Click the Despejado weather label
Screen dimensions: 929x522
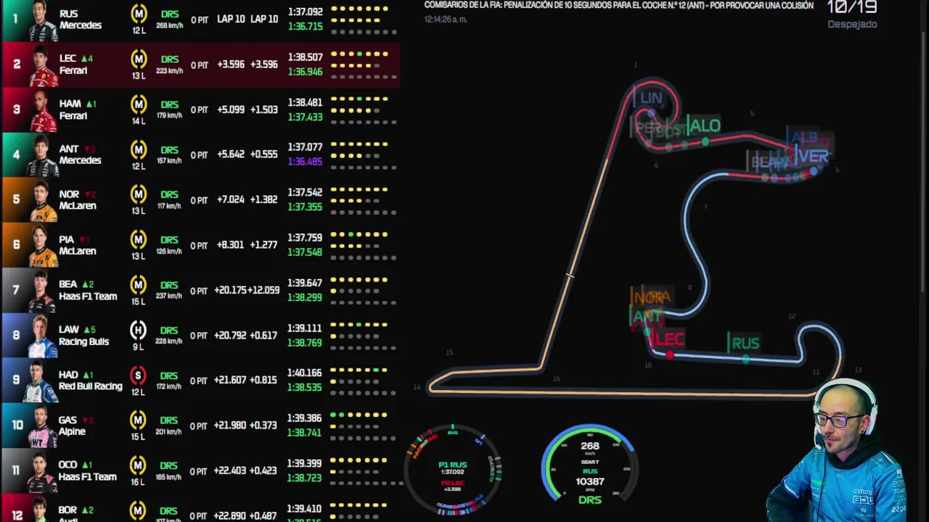click(852, 25)
